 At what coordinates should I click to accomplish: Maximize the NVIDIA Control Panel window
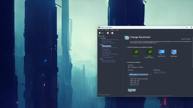tap(187, 27)
